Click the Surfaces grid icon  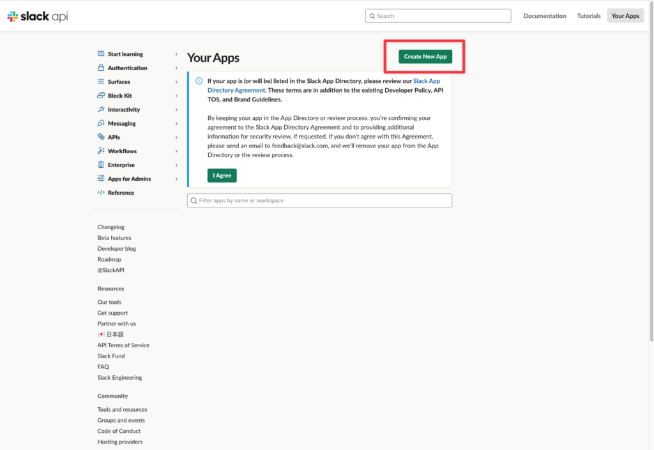pos(101,82)
